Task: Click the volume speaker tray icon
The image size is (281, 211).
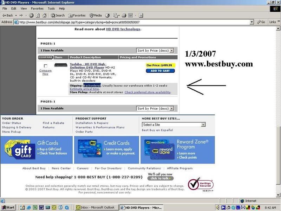Action: [218, 207]
